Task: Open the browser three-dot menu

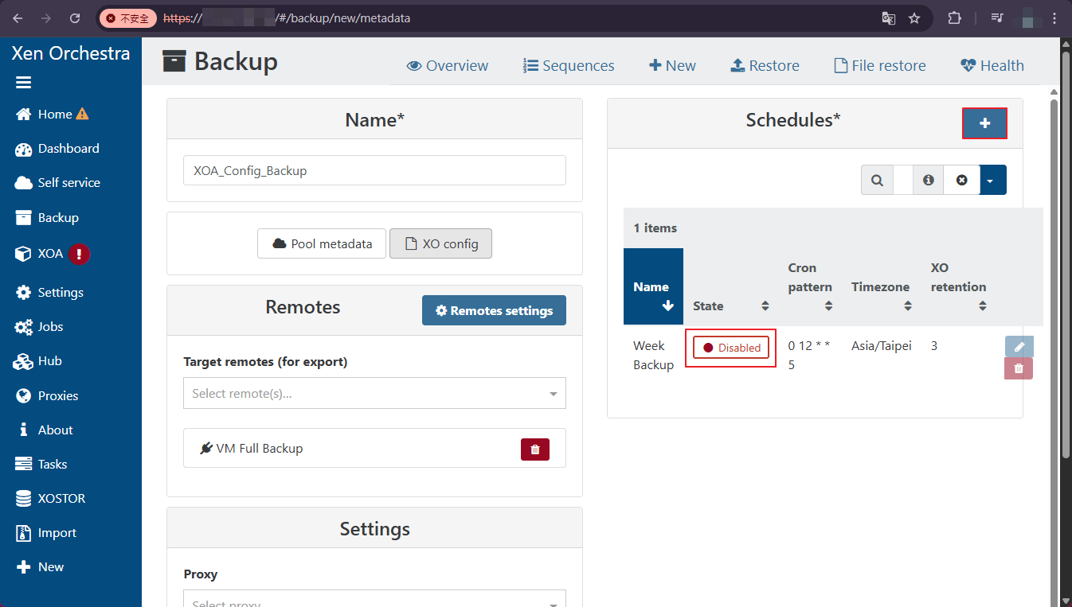Action: (x=1055, y=18)
